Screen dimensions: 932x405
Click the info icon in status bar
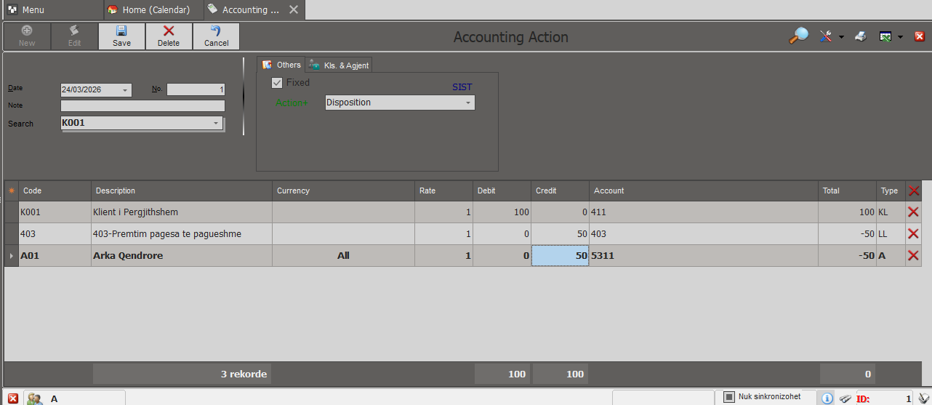point(827,398)
